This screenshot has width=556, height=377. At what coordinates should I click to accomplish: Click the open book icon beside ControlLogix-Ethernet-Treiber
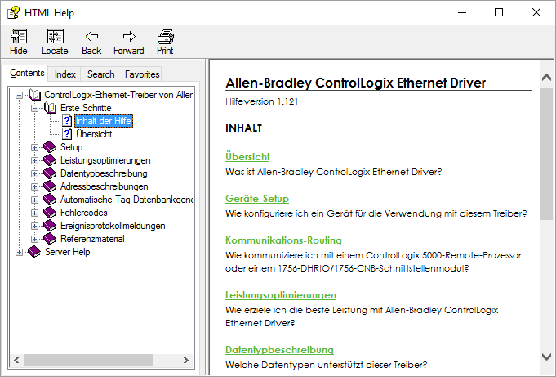coord(35,95)
